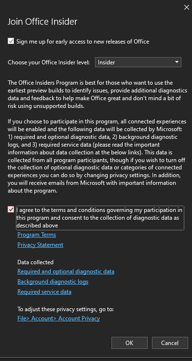Confirm with the OK button
Image resolution: width=192 pixels, height=361 pixels.
(129, 343)
